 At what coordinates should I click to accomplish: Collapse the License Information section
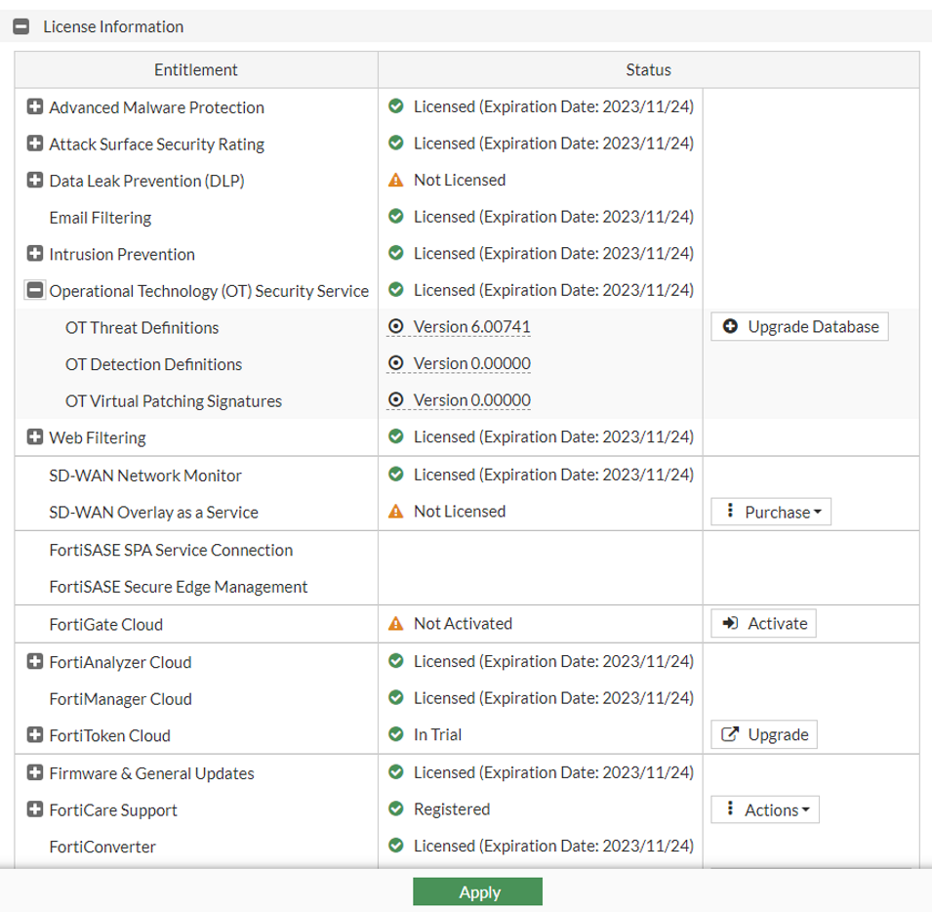pyautogui.click(x=20, y=27)
